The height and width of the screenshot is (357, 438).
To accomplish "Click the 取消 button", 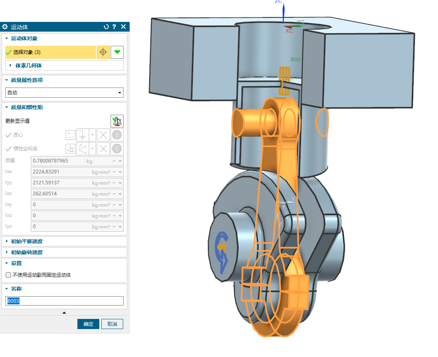I will [x=112, y=324].
